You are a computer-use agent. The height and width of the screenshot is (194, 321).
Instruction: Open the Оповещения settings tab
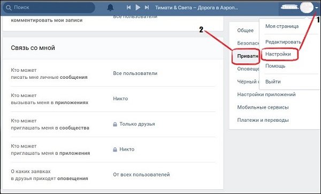[248, 69]
